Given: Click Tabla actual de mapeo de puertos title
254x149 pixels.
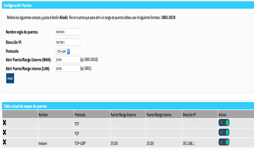Looking at the screenshot, I should coord(25,106).
